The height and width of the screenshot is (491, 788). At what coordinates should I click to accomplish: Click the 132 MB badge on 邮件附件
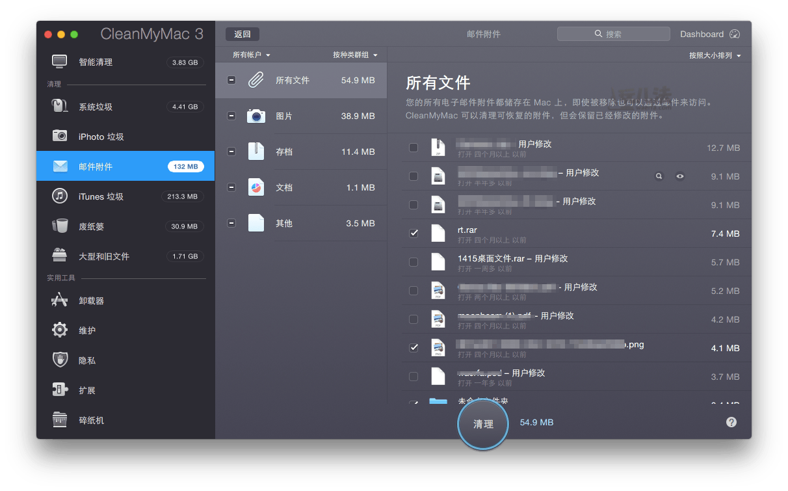(x=185, y=166)
